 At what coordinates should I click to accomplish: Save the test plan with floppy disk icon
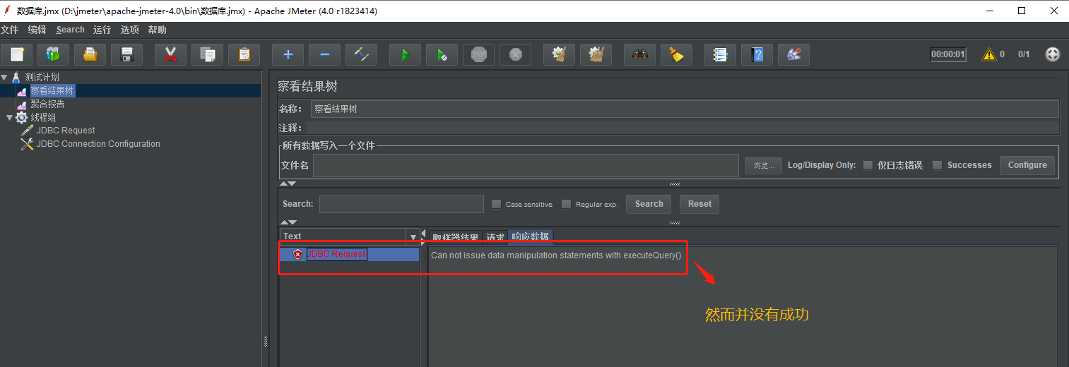tap(127, 54)
